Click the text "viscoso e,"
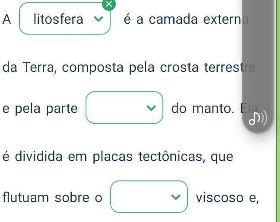280x222 pixels. [x=227, y=198]
